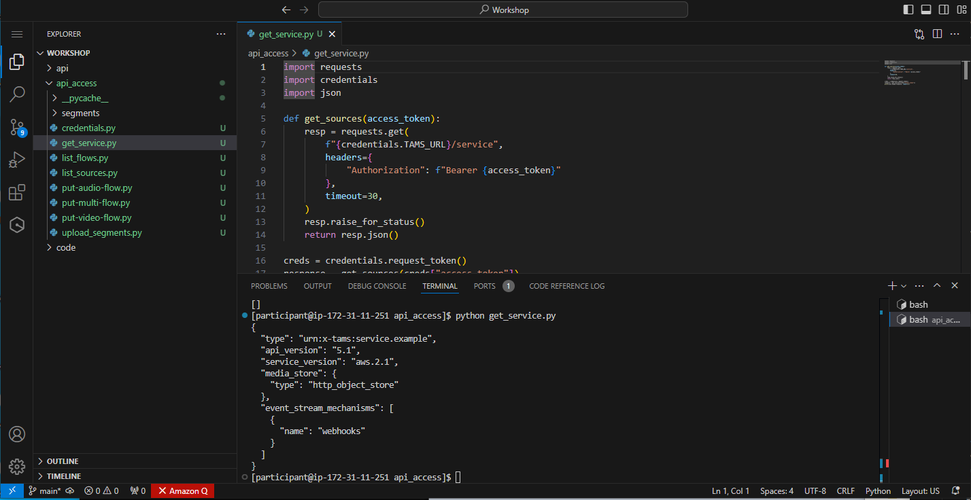
Task: Expand the OUTLINE section
Action: (135, 461)
